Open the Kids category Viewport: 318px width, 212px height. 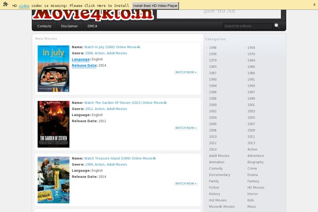251,200
